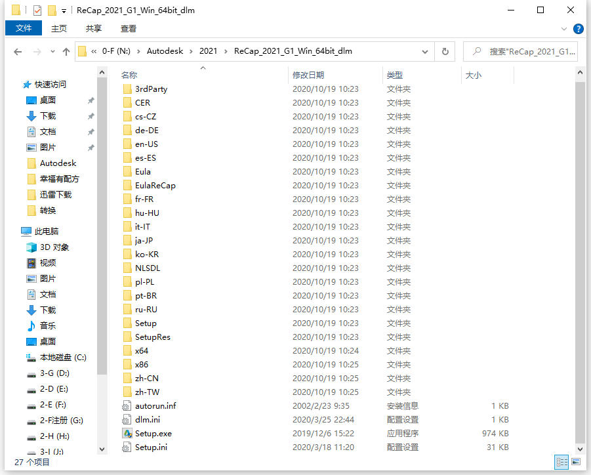Select the autorun.inf file
Image resolution: width=591 pixels, height=475 pixels.
pyautogui.click(x=155, y=406)
